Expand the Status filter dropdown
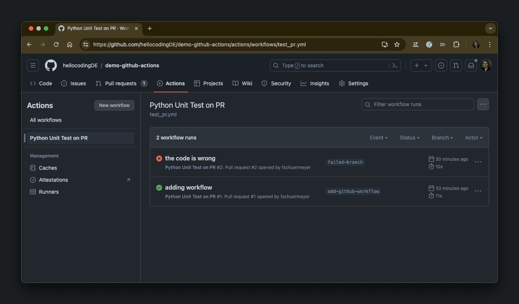 tap(409, 138)
